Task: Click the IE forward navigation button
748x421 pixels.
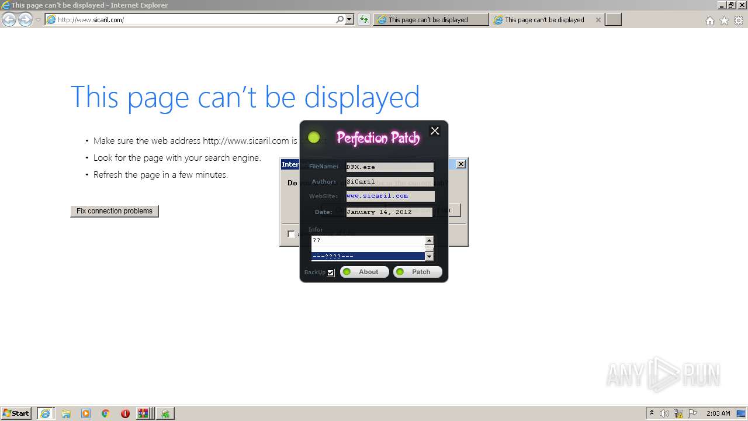Action: pos(25,19)
